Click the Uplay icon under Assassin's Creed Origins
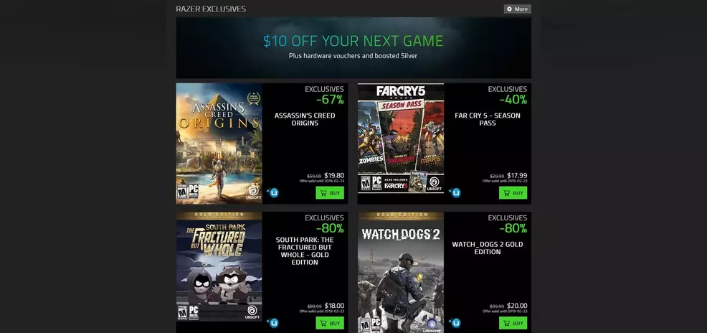The width and height of the screenshot is (707, 333). tap(272, 192)
